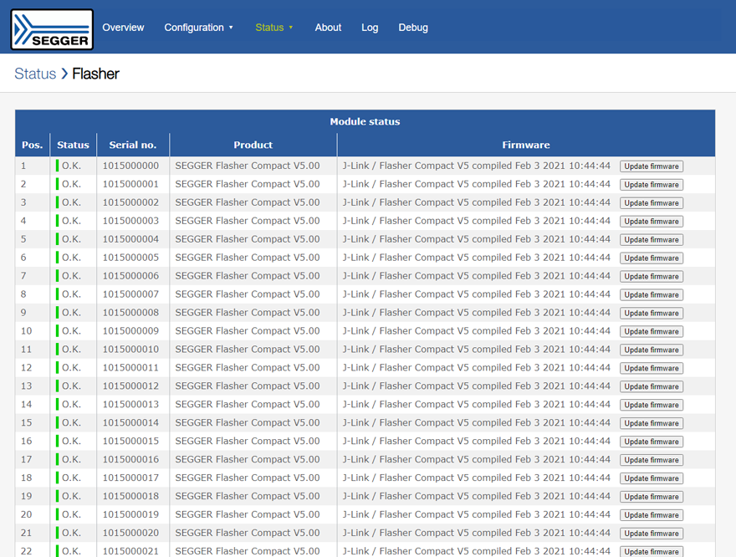
Task: Click the Product column header
Action: coord(253,145)
